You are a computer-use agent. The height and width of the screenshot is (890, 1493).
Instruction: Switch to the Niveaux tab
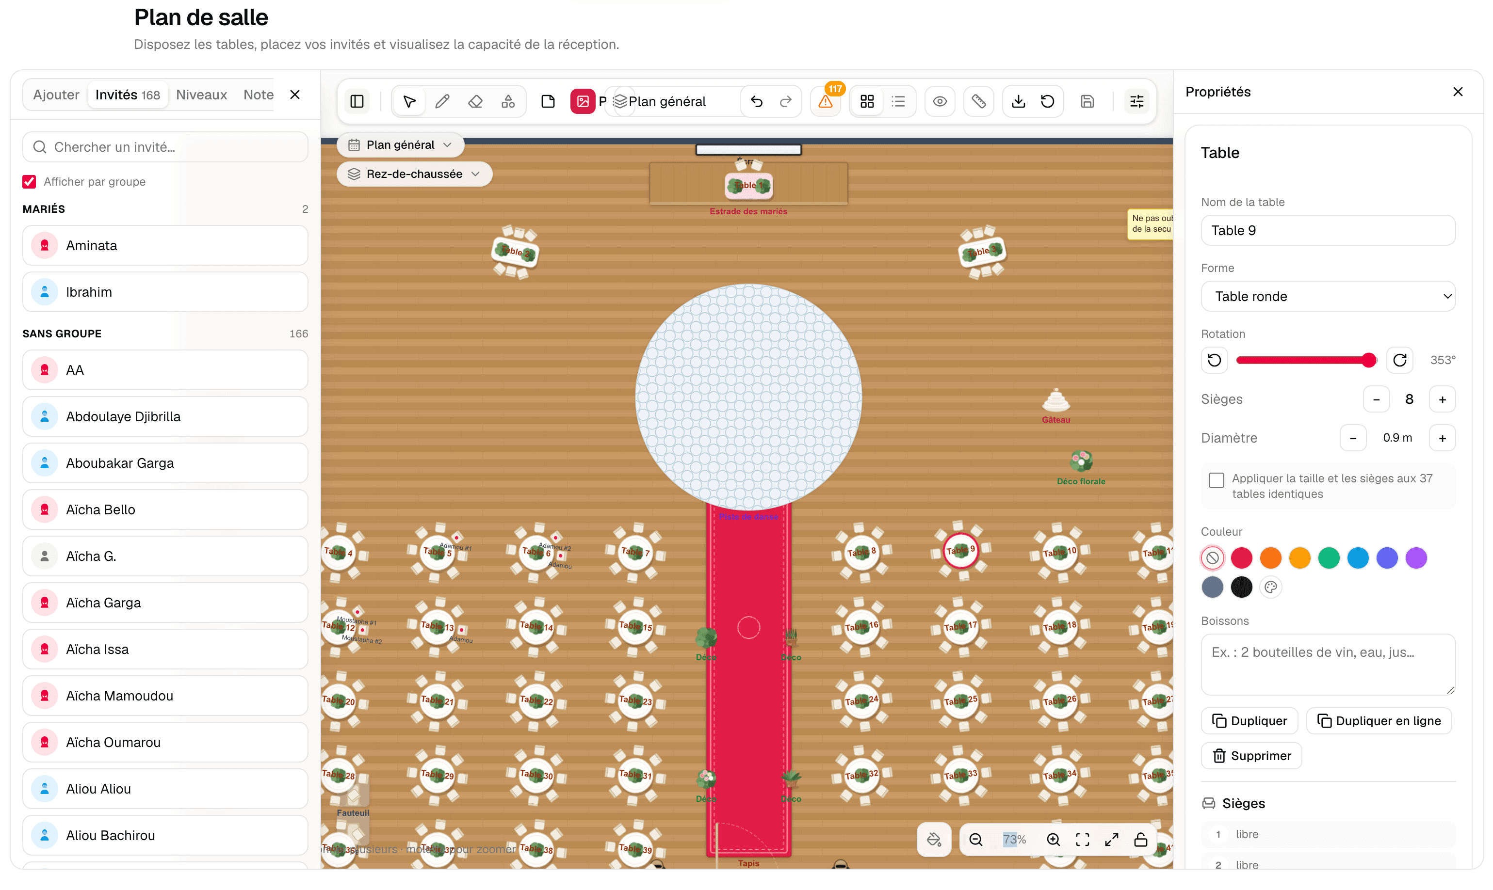(x=202, y=95)
